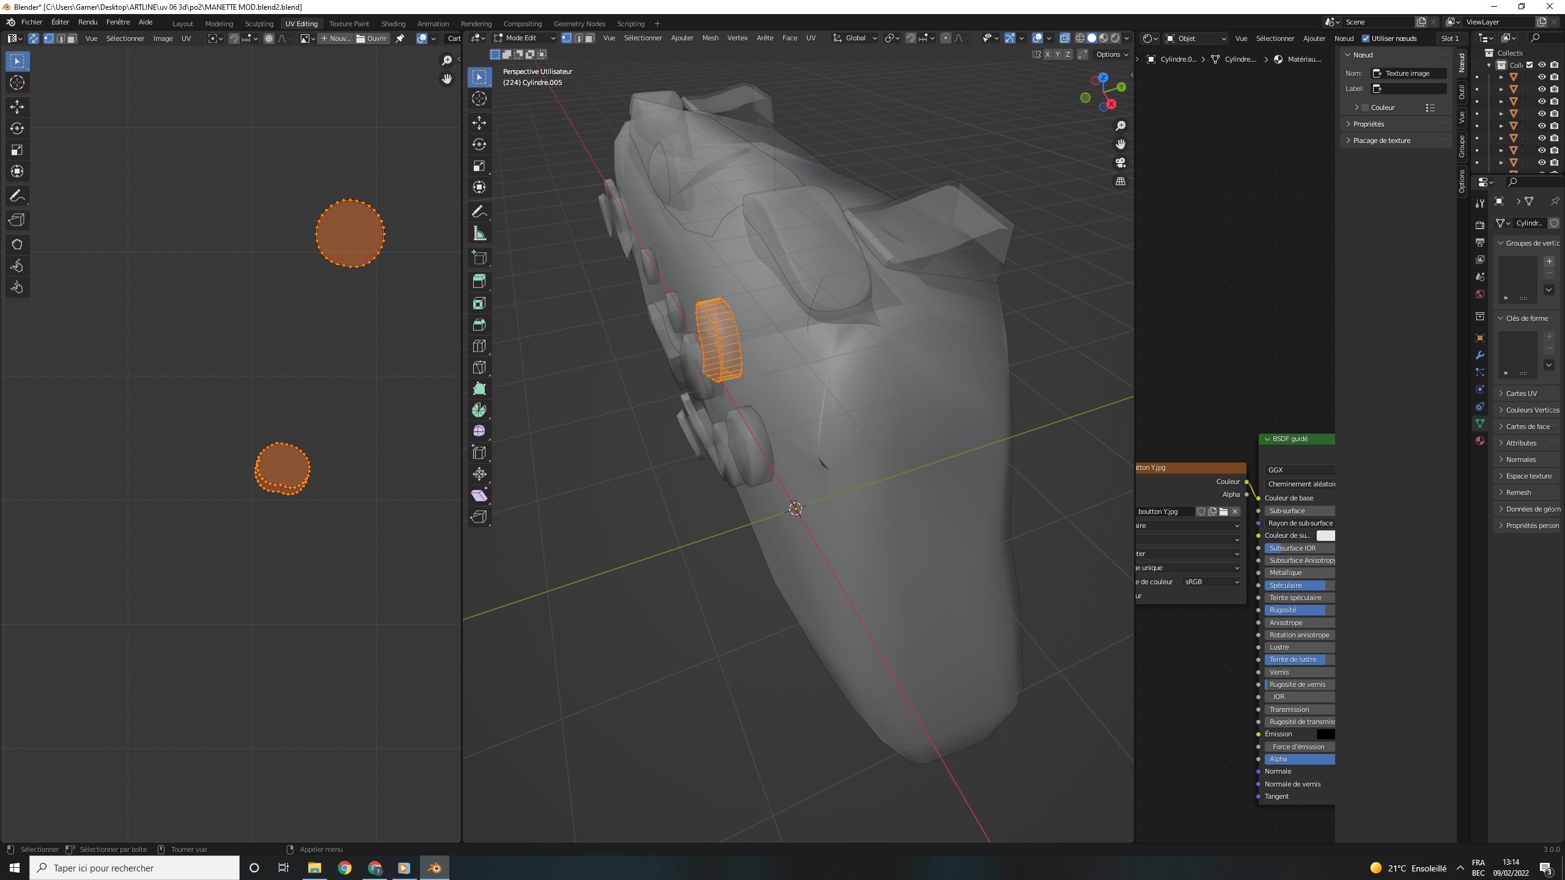Select the Bevel tool
This screenshot has height=880, width=1565.
[479, 324]
